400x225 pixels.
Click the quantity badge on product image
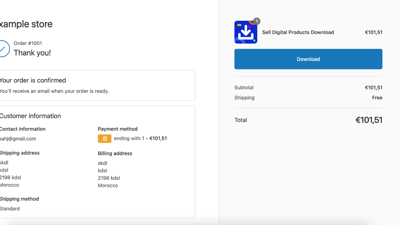click(257, 21)
